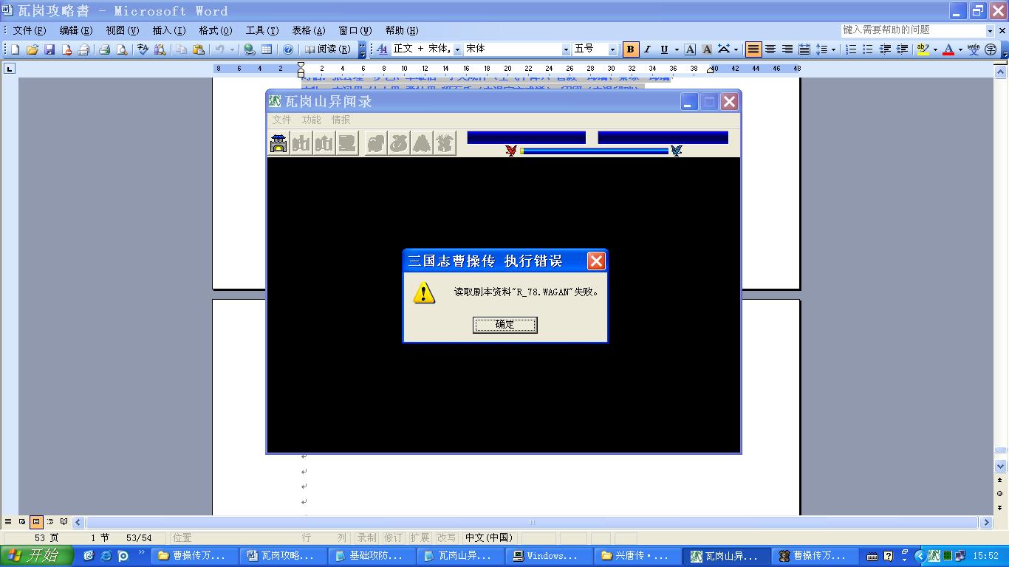Save the document with the floppy disk icon
The width and height of the screenshot is (1009, 567).
(x=49, y=49)
